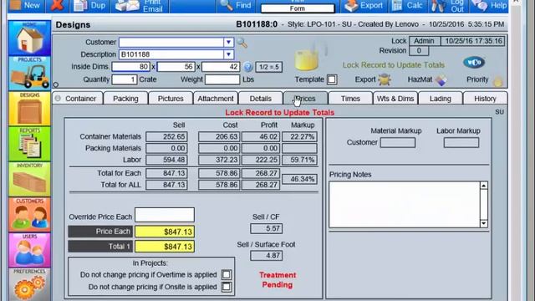Screen dimensions: 535x301
Task: Click the Customer Labor Markup field
Action: [x=461, y=143]
